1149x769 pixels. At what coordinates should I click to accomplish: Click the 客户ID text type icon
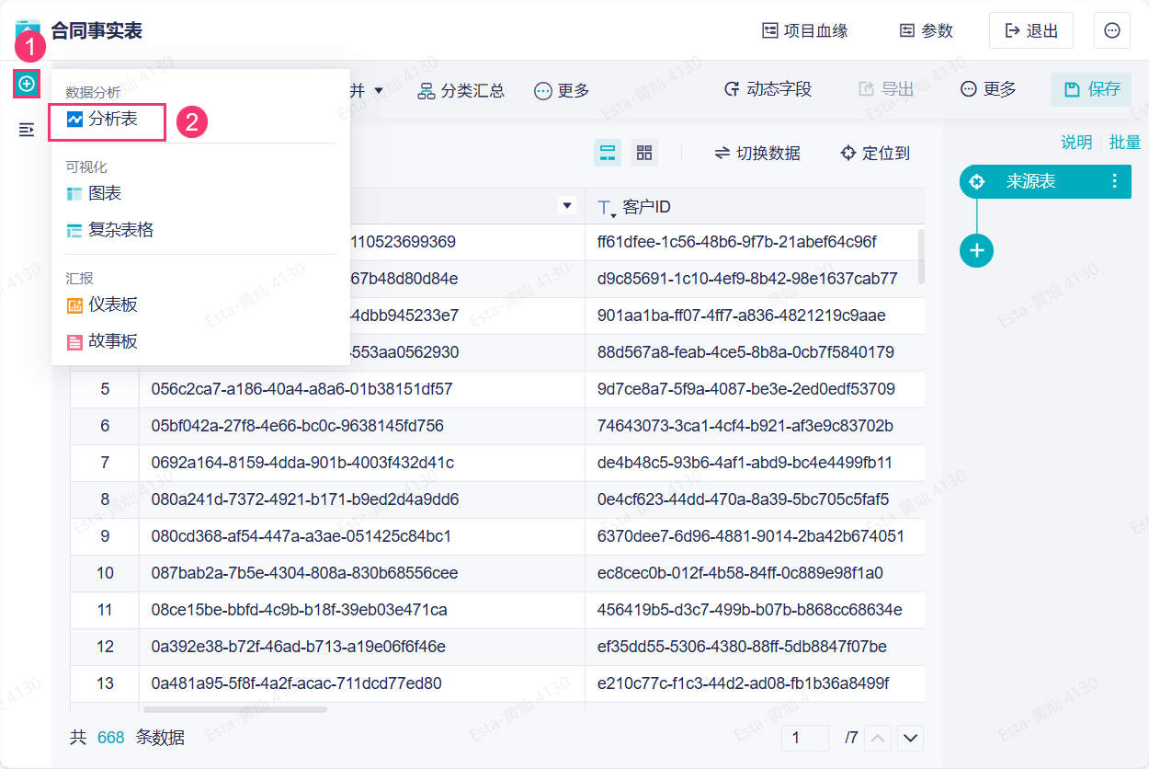click(607, 208)
